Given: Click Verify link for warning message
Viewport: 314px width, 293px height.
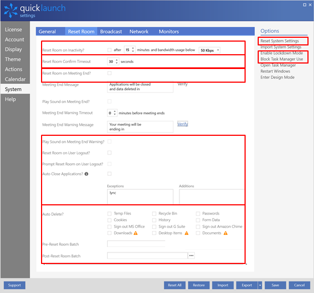Looking at the screenshot, I should coord(182,124).
